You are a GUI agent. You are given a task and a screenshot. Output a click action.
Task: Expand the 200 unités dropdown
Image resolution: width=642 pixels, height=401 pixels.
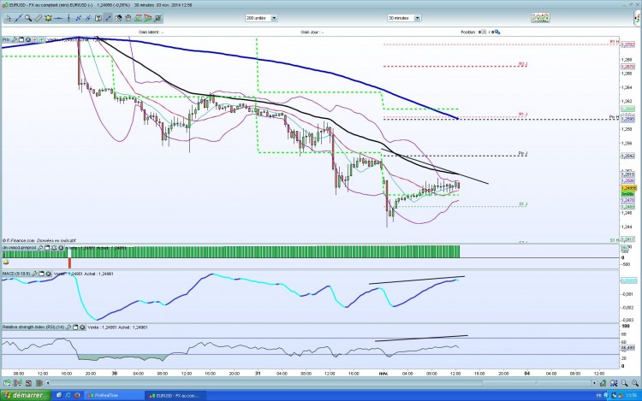[x=274, y=18]
